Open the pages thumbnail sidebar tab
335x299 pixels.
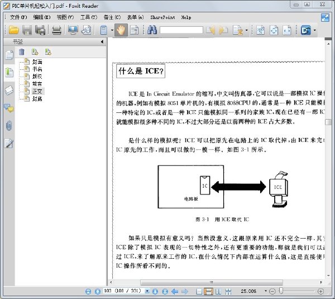[9, 55]
